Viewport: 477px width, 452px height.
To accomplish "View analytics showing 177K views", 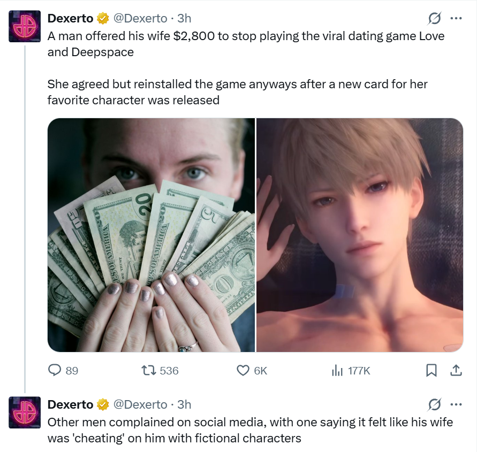I will pos(337,370).
